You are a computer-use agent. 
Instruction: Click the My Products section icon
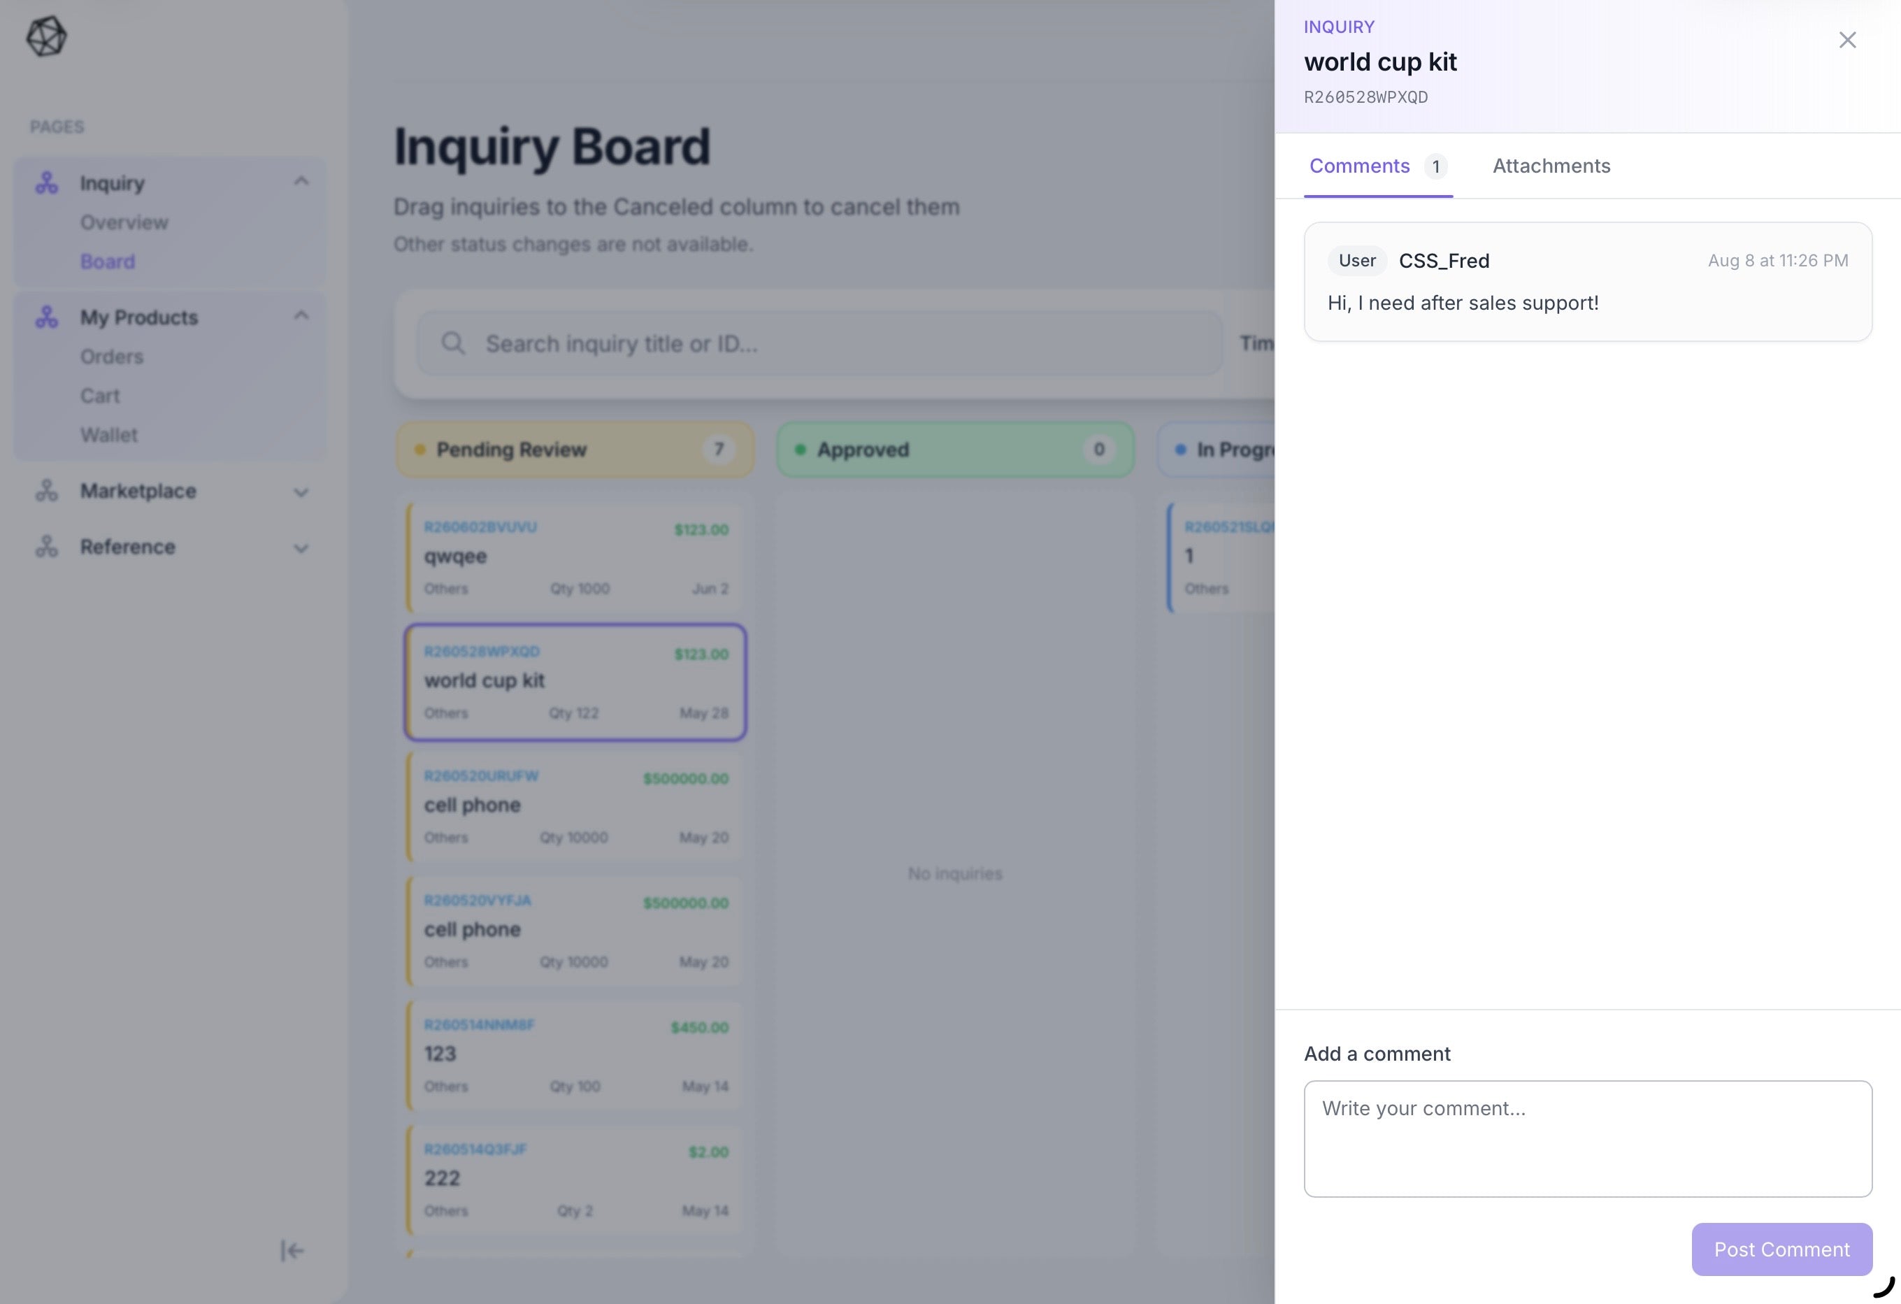coord(47,317)
